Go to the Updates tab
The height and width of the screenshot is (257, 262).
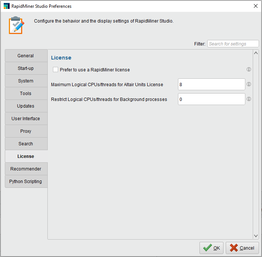click(x=26, y=106)
